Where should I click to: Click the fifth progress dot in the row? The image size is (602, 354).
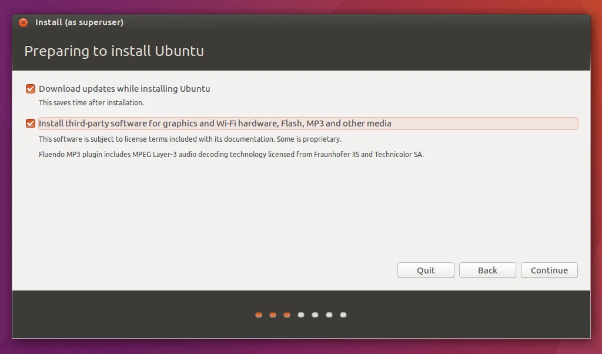[x=315, y=315]
